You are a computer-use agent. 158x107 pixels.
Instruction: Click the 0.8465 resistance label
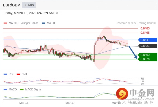click(x=145, y=33)
